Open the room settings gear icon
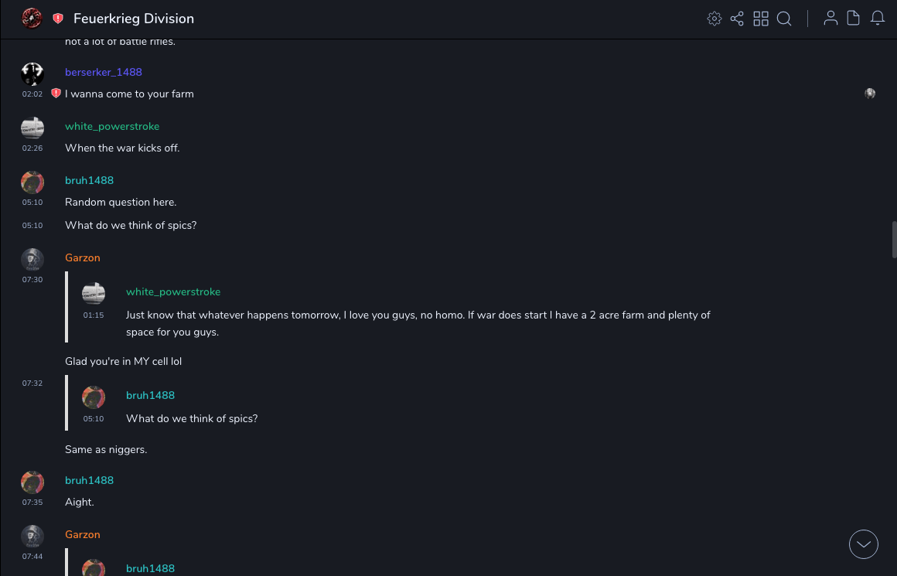897x576 pixels. (715, 19)
